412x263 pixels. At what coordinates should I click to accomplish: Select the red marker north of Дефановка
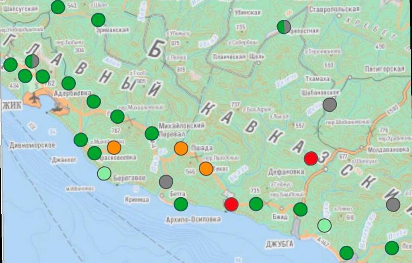coord(311,158)
